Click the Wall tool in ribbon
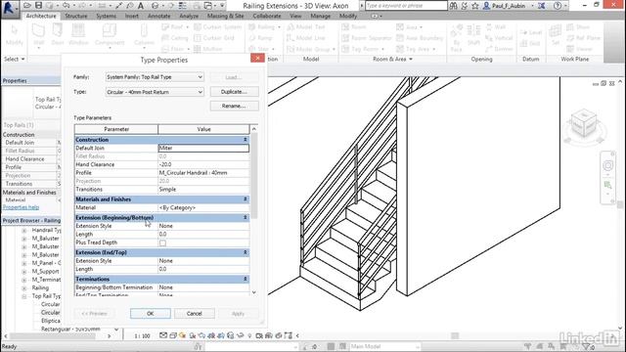The height and width of the screenshot is (352, 626). click(39, 35)
